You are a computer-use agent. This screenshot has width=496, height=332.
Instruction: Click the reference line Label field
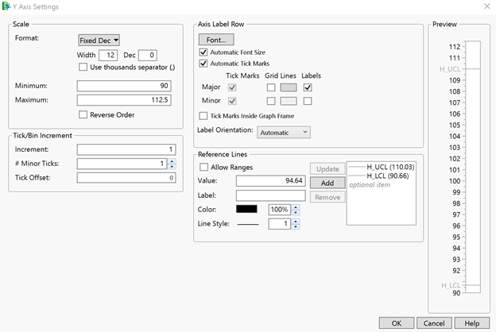point(271,195)
